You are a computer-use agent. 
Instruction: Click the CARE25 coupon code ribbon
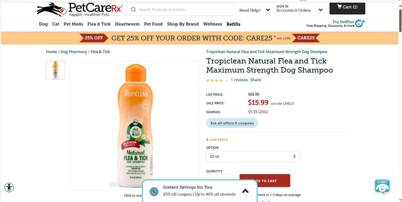[x=306, y=38]
